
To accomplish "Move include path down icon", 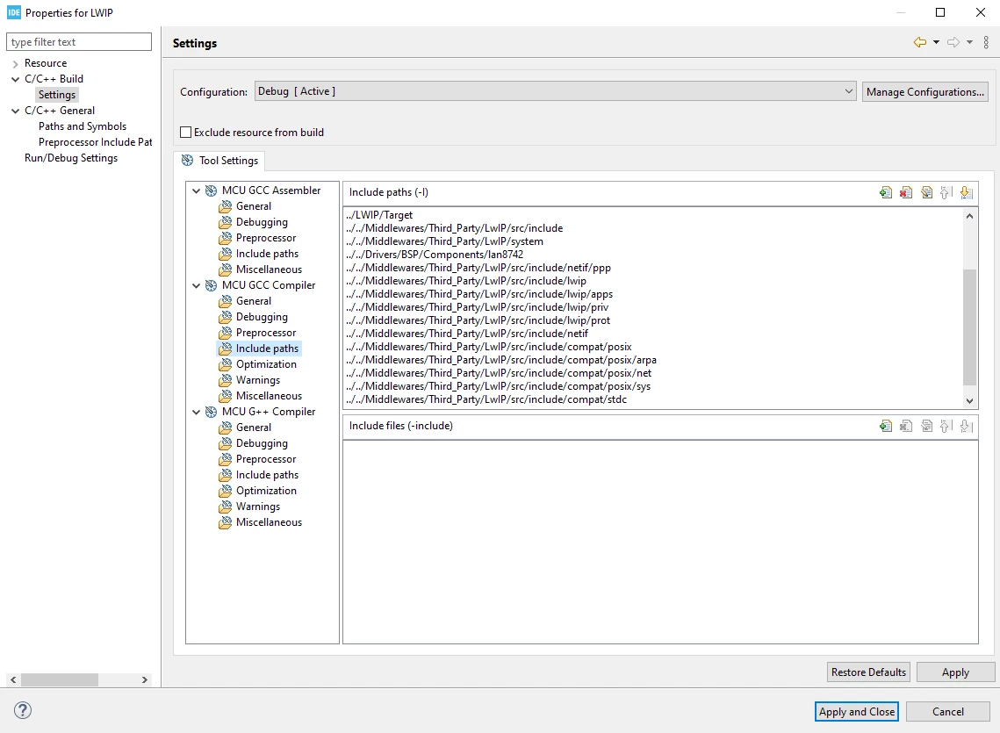I will coord(967,192).
